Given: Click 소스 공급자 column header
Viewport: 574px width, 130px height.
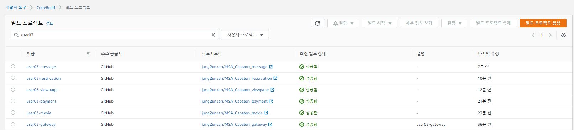Looking at the screenshot, I should (111, 54).
